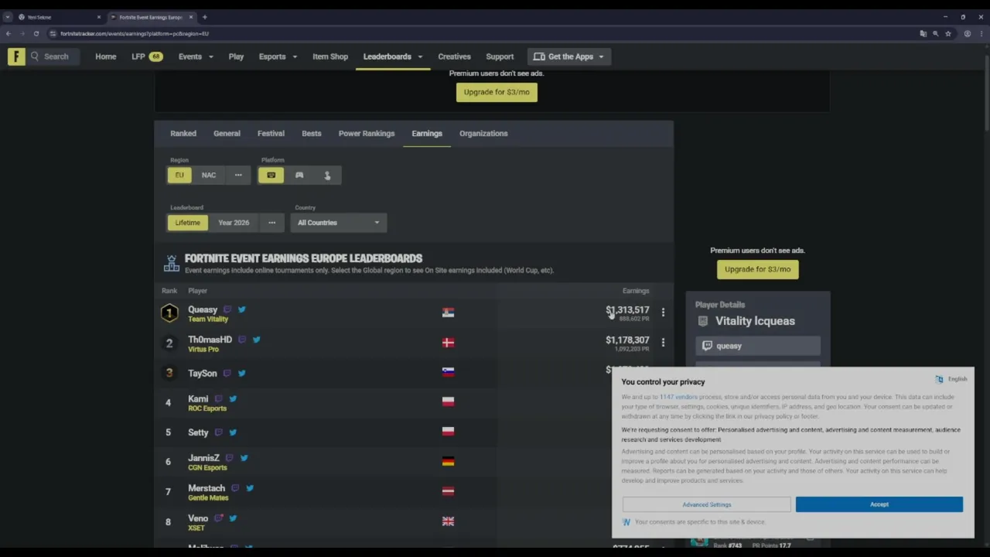Open Creatives page
990x557 pixels.
pos(454,56)
